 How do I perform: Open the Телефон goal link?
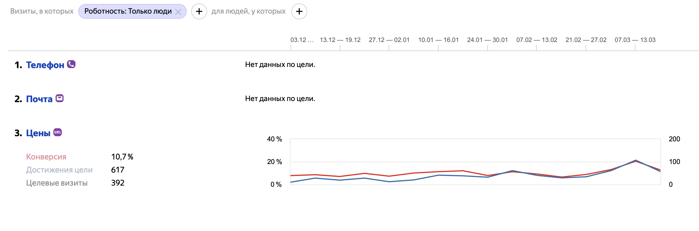tap(45, 65)
